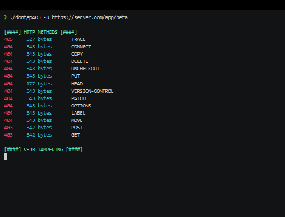Select the GET method name

(x=76, y=135)
